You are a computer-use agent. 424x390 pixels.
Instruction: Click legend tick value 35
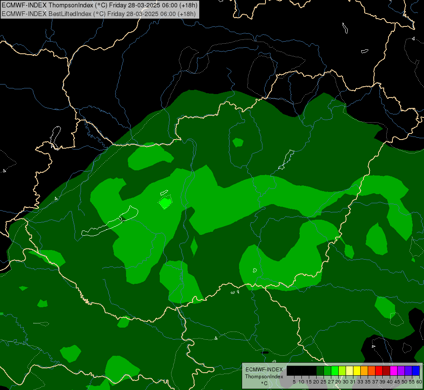point(368,382)
